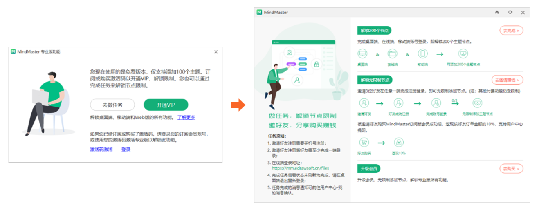The image size is (539, 212).
Task: Click the 解锁无限制节点 green label
Action: [x=375, y=80]
